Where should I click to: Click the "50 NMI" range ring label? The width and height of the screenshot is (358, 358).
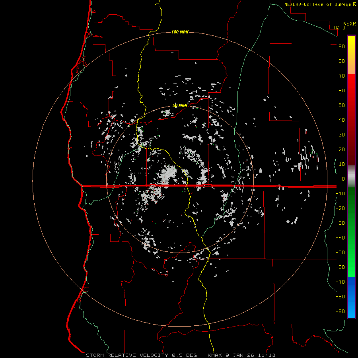[180, 105]
